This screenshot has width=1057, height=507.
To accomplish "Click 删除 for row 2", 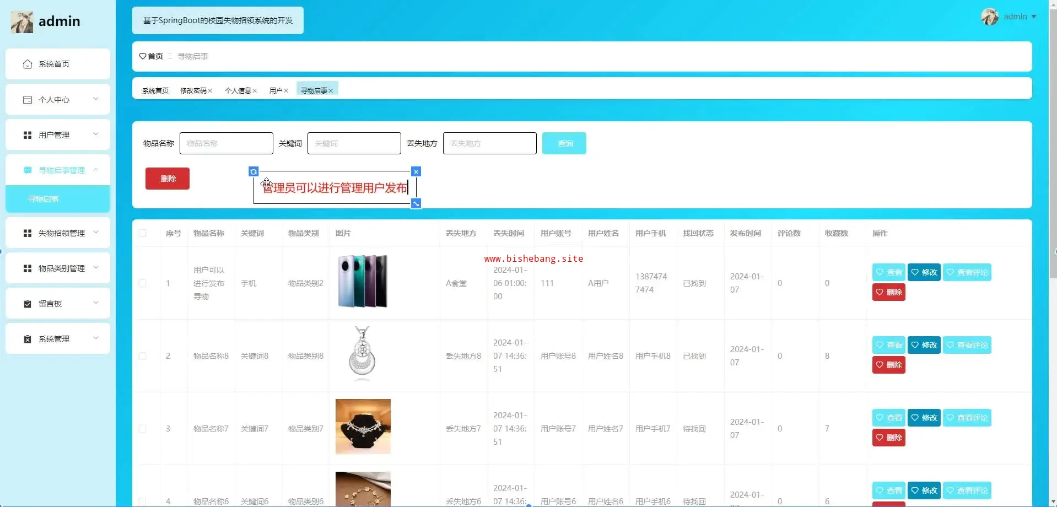I will pyautogui.click(x=889, y=365).
